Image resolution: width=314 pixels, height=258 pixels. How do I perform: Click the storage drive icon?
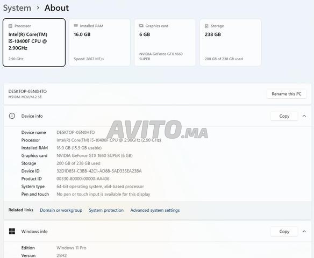(206, 26)
